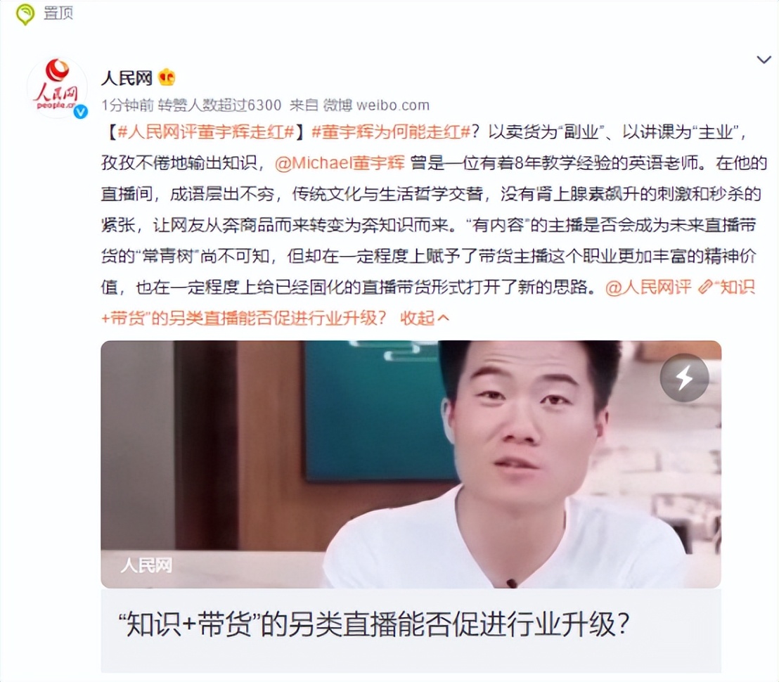
Task: Click the 人民网 watermark on the video
Action: point(146,565)
